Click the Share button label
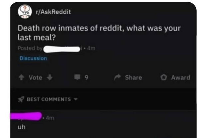The height and width of the screenshot is (138, 208). [x=133, y=77]
